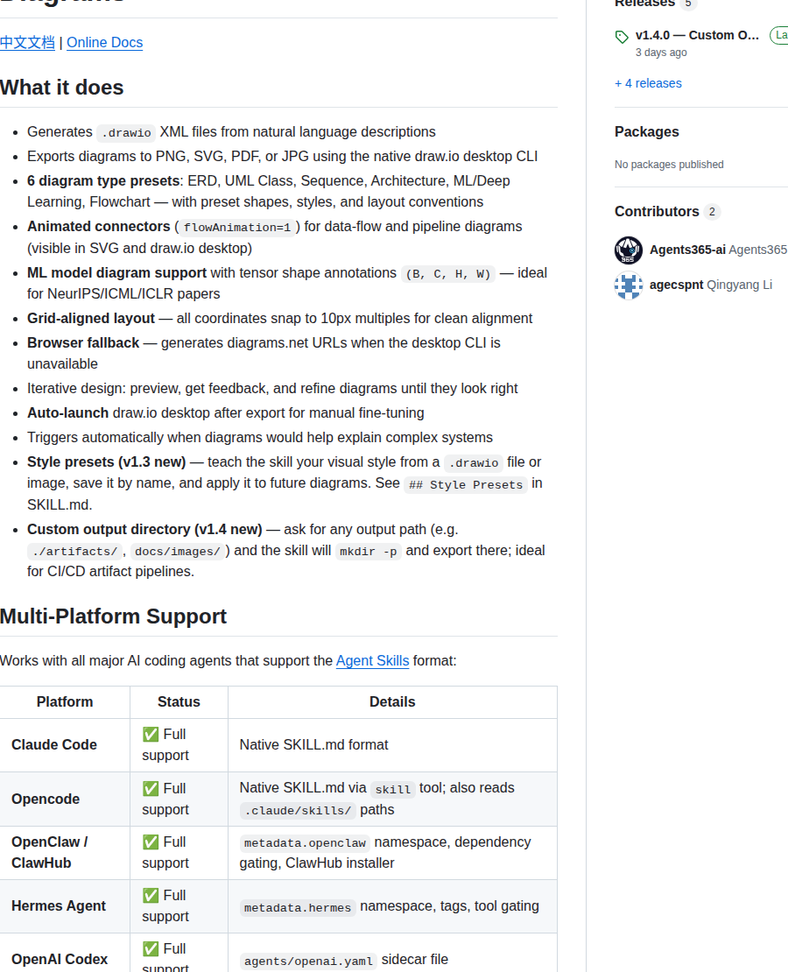The width and height of the screenshot is (788, 972).
Task: Open the Packages heading
Action: tap(647, 132)
